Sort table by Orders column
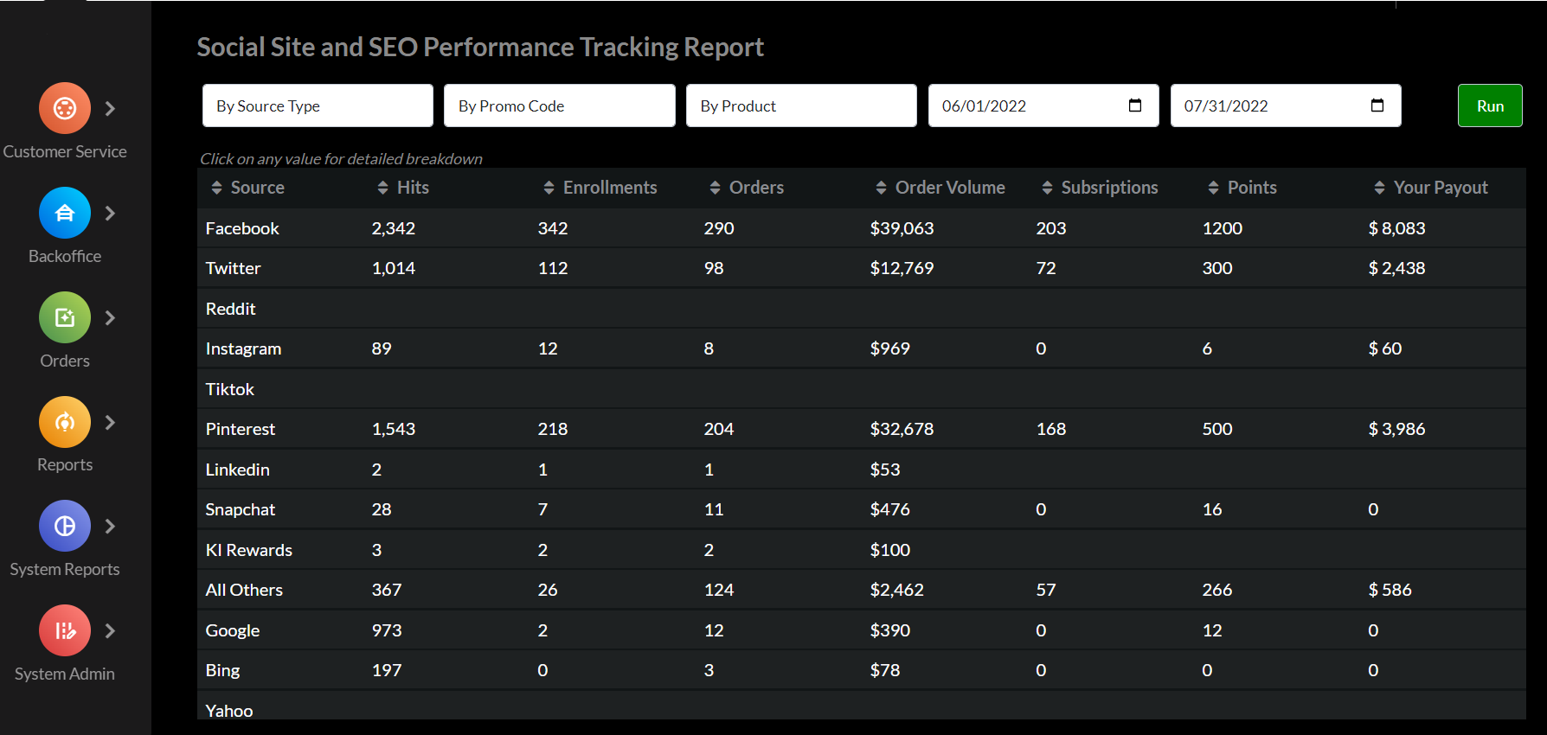The width and height of the screenshot is (1547, 735). (715, 188)
